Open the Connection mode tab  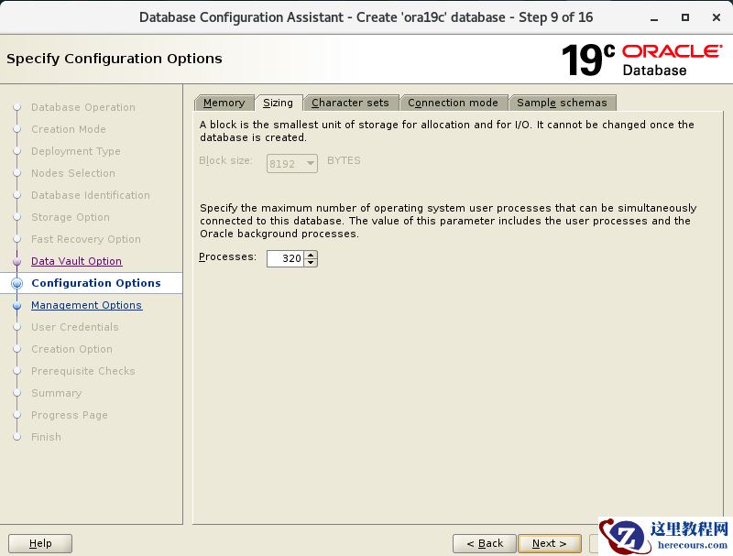(453, 103)
